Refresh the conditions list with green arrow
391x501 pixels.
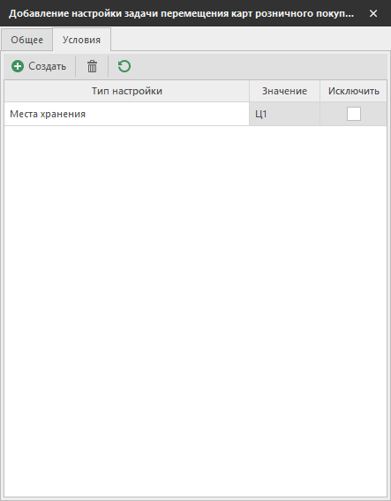click(124, 66)
